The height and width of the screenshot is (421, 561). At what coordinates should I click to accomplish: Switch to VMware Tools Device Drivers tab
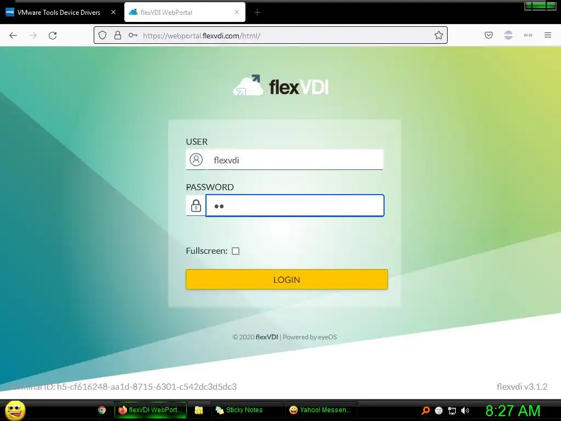(59, 13)
